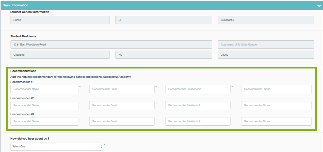Focus Recommender #3 Relationship field

[198, 121]
